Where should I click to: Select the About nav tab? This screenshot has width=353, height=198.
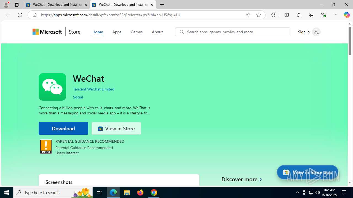click(157, 32)
